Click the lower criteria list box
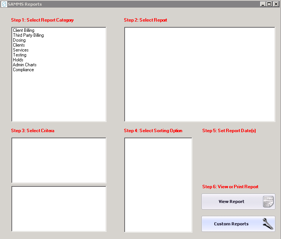This screenshot has height=239, width=281. click(59, 209)
